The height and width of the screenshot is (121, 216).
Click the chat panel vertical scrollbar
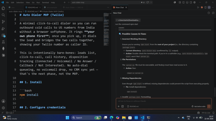coord(215,92)
